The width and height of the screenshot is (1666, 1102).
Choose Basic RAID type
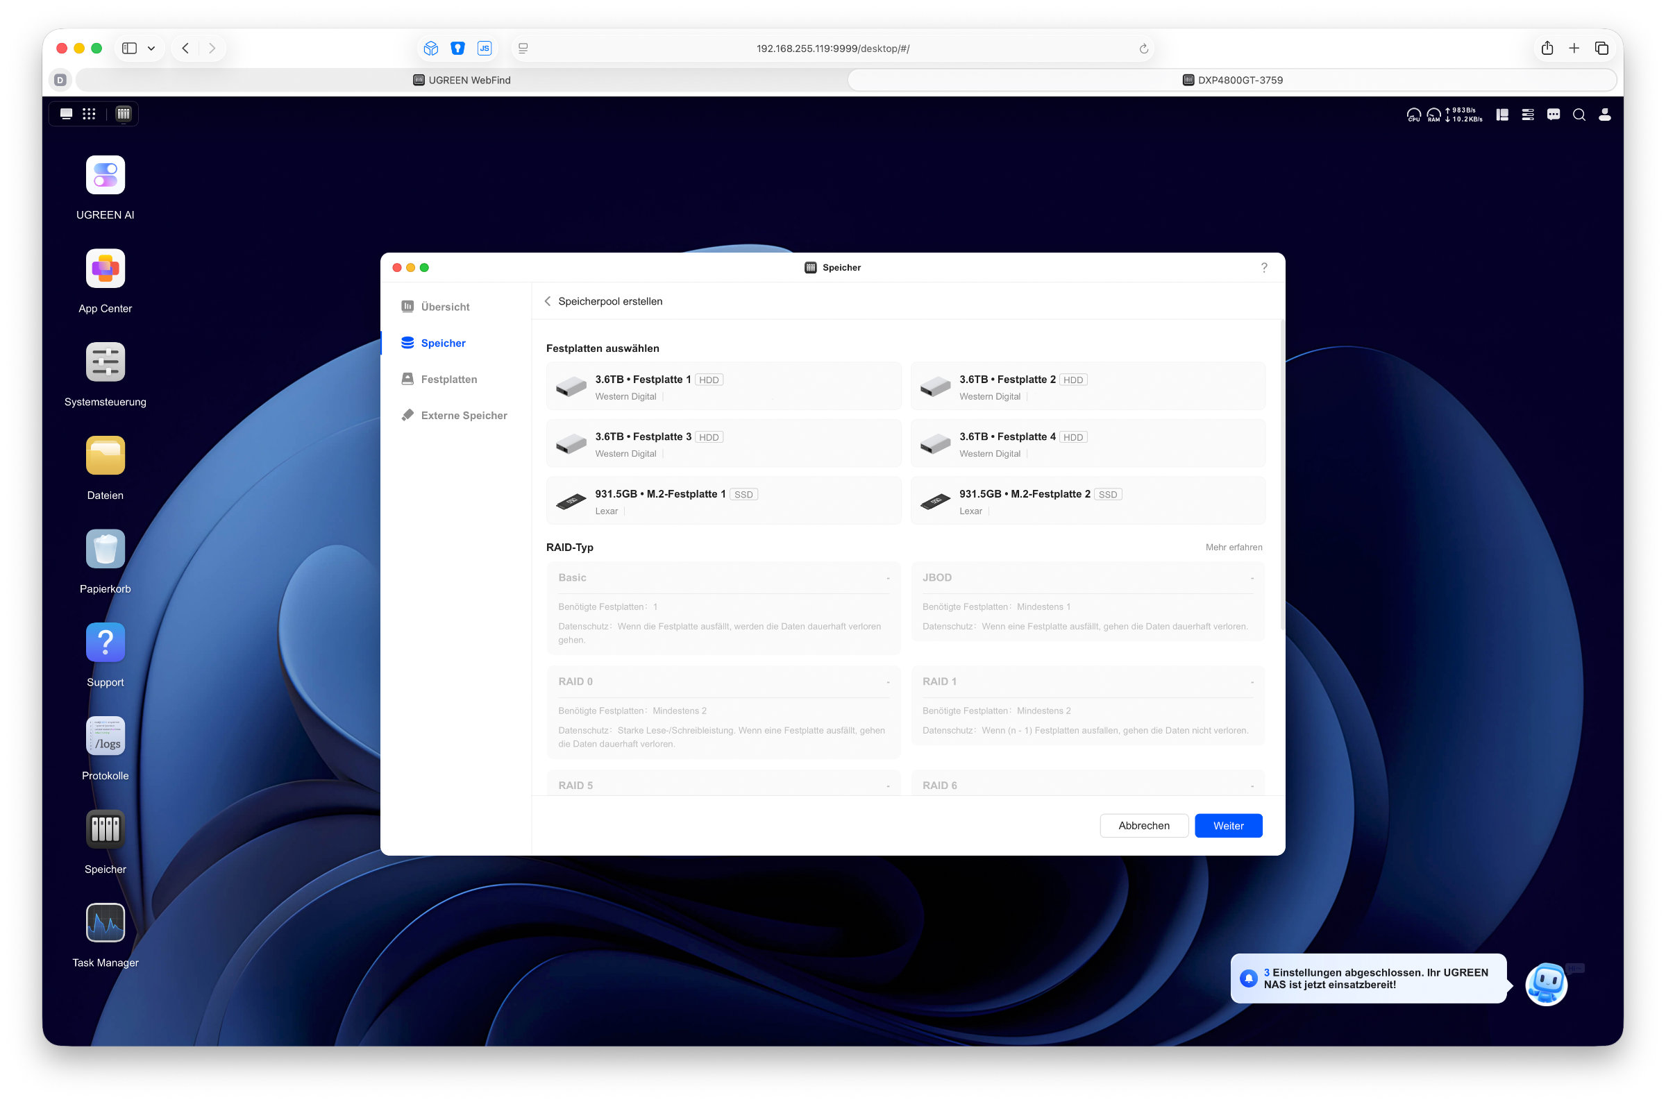723,609
